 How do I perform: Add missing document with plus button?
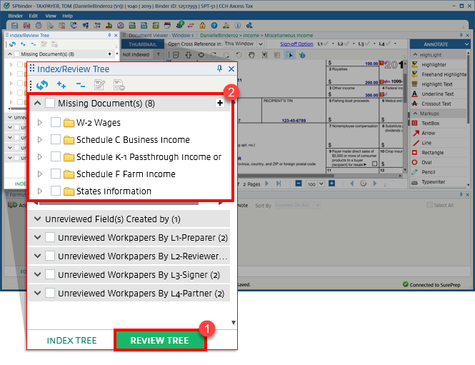coord(220,103)
